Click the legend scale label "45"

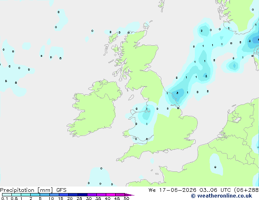coord(117,198)
